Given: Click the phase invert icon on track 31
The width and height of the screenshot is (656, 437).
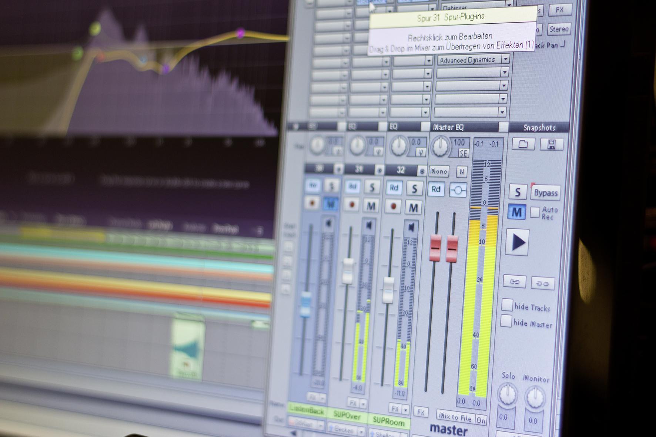Looking at the screenshot, I should pos(378,151).
